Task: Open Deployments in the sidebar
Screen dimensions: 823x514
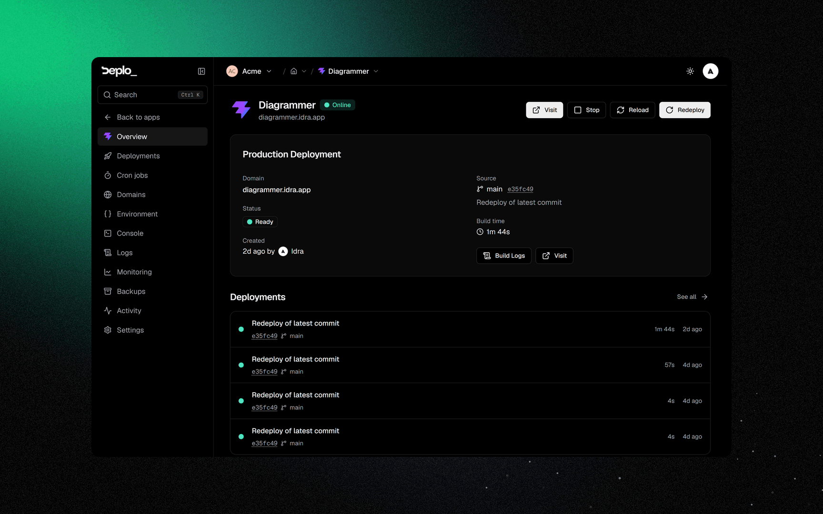Action: coord(152,156)
